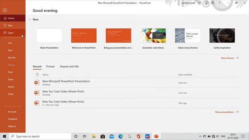Image resolution: width=249 pixels, height=140 pixels.
Task: Open Help question mark icon
Action: pos(219,3)
